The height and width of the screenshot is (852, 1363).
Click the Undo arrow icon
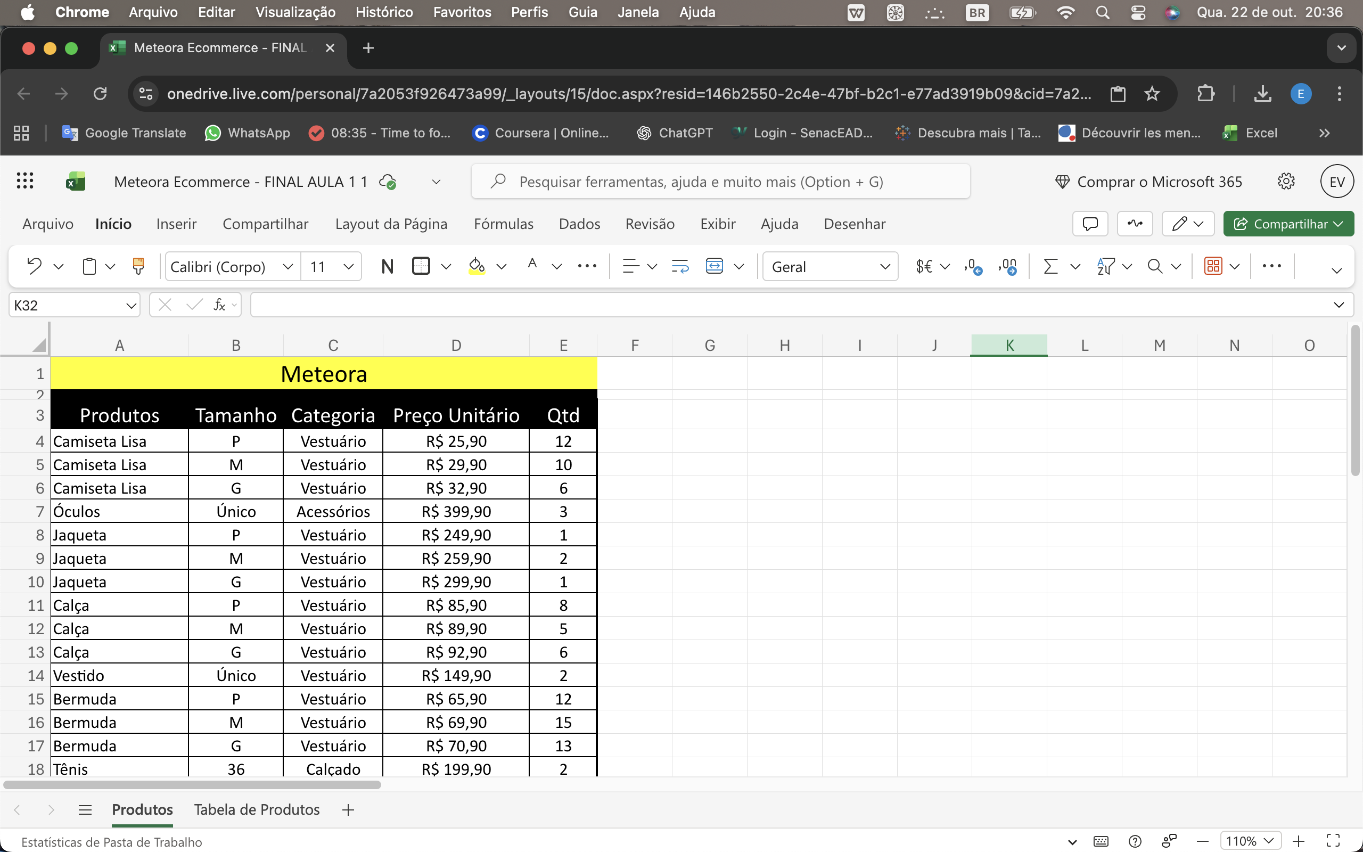pos(35,266)
